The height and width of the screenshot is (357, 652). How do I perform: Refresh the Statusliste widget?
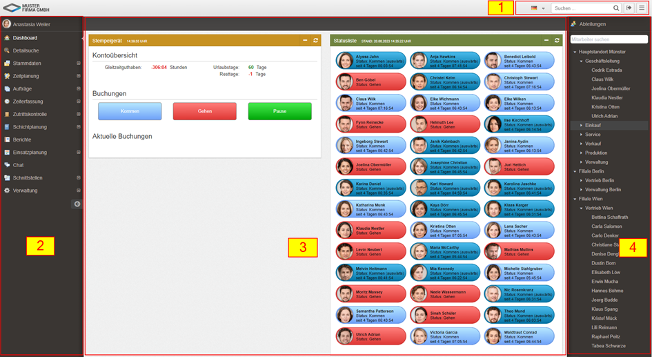point(557,41)
